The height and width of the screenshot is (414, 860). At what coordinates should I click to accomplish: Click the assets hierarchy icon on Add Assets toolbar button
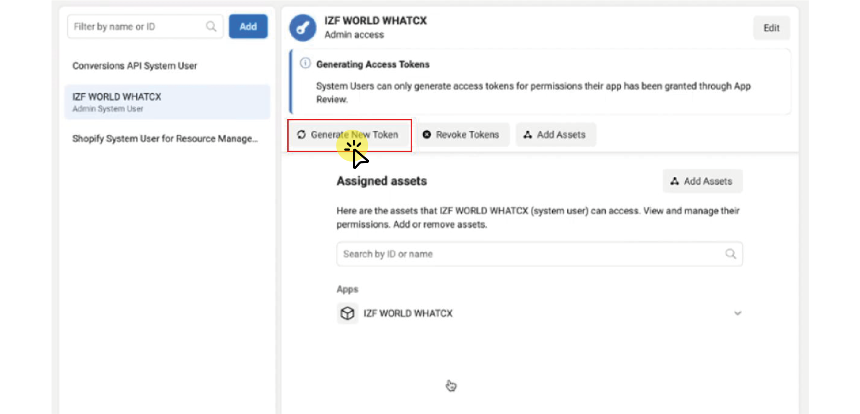coord(527,135)
